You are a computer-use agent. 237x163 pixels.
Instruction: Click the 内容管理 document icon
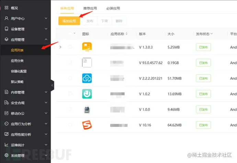(x=6, y=92)
